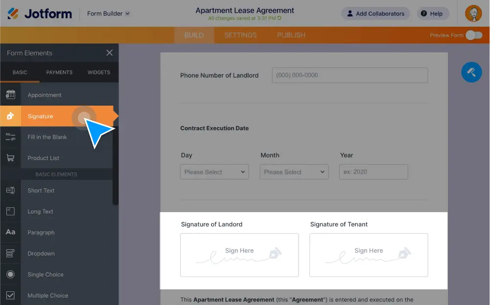
Task: Expand the Form Builder menu
Action: tap(108, 13)
